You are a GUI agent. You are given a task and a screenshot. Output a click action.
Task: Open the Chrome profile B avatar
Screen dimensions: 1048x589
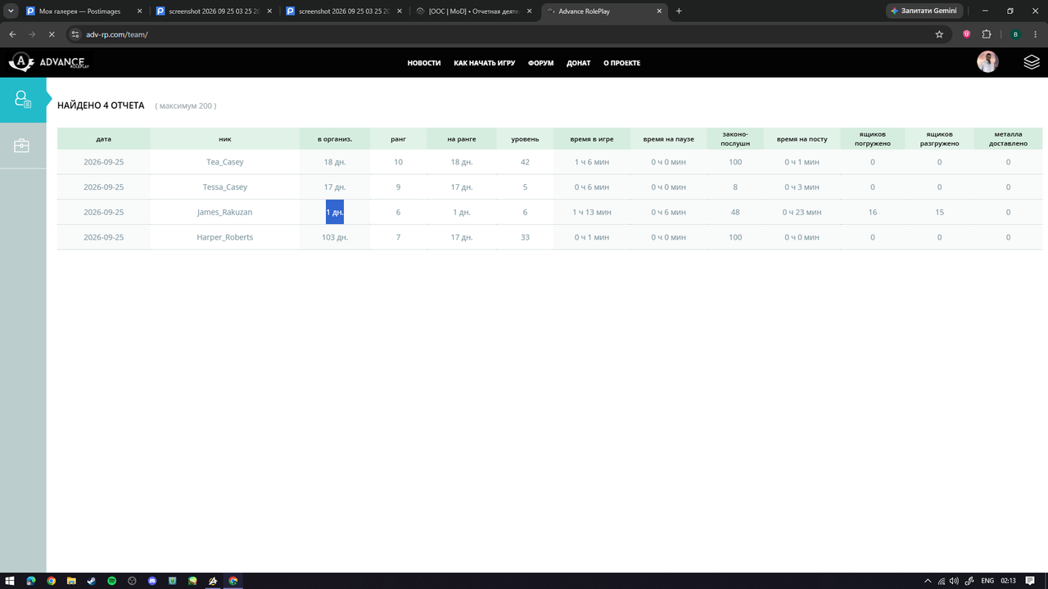coord(1015,34)
